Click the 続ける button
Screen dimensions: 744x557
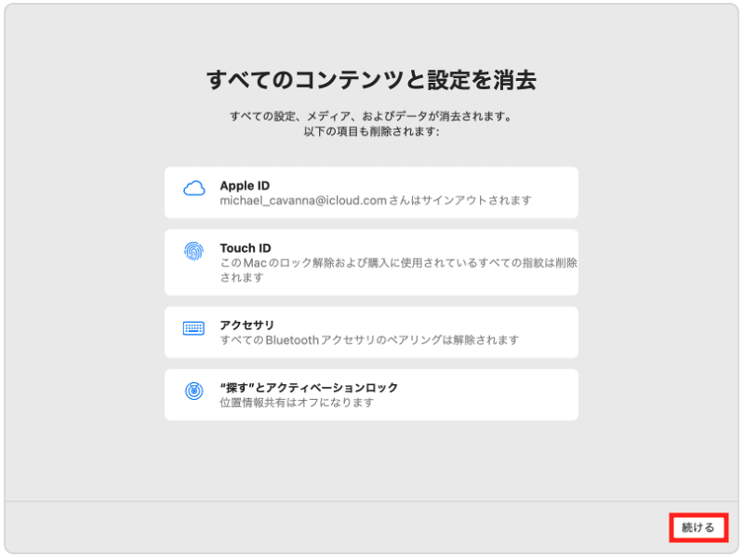pyautogui.click(x=698, y=527)
